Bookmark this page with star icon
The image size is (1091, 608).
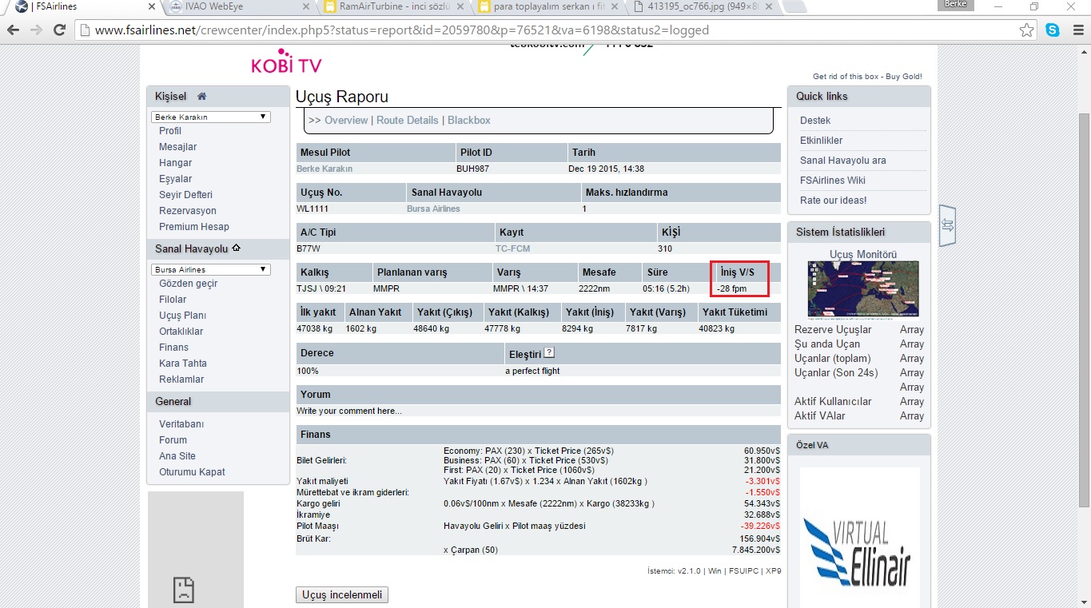pos(1027,30)
